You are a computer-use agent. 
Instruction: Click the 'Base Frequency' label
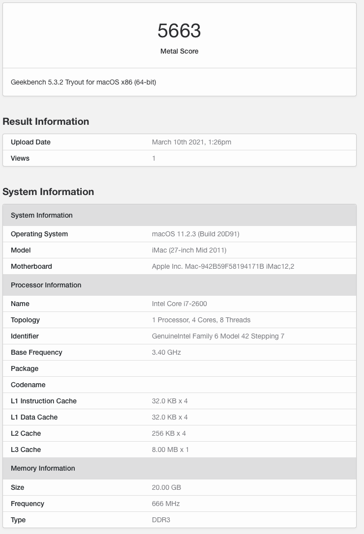36,353
